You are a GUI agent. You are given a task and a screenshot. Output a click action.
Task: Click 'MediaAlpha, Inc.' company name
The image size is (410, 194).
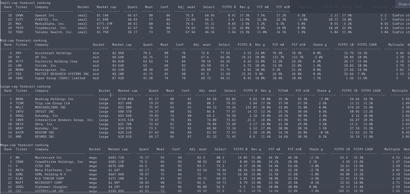point(50,24)
